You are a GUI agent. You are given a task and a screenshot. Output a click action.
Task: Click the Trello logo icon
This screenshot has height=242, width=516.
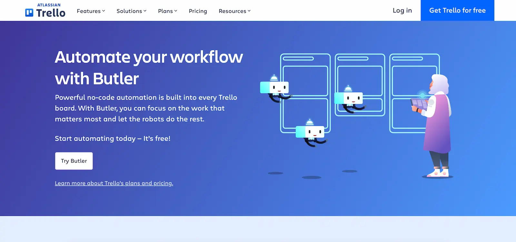tap(29, 13)
